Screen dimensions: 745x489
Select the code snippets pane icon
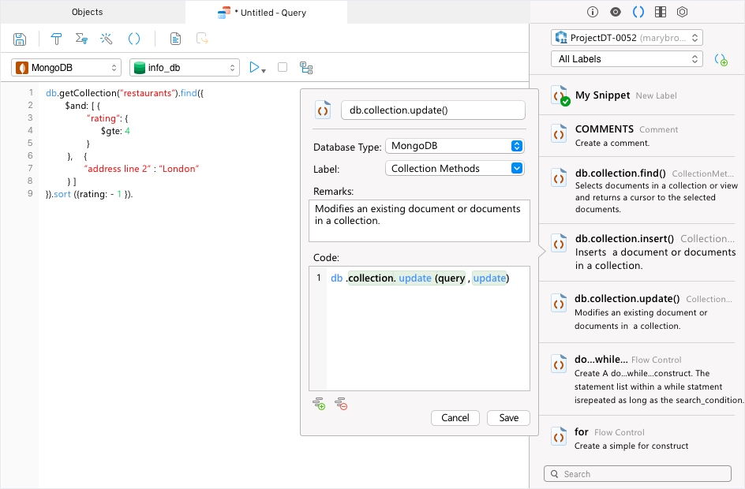point(638,12)
